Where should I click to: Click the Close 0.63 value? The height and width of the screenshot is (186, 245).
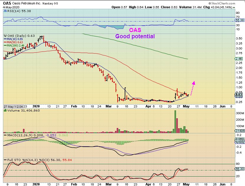(x=169, y=7)
